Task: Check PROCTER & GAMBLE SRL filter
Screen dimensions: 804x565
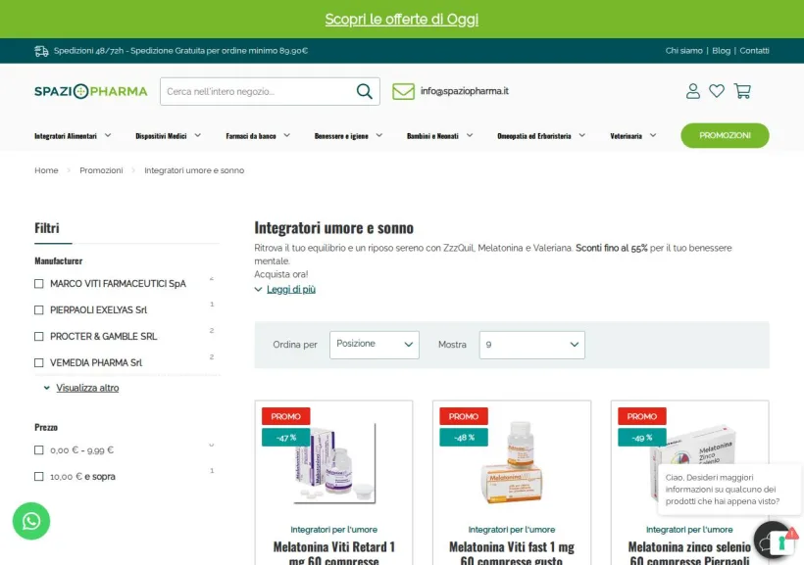Action: point(39,337)
